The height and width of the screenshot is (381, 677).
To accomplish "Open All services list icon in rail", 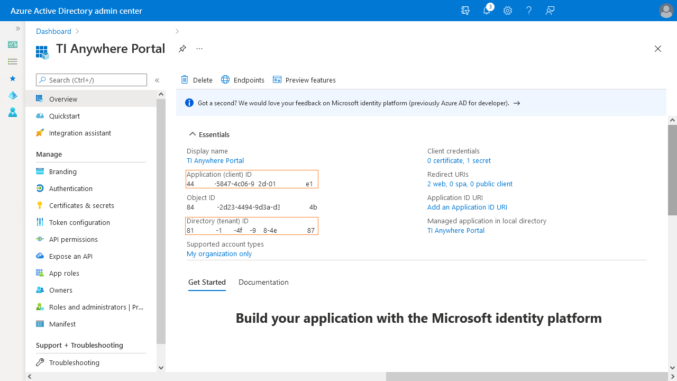I will 13,61.
